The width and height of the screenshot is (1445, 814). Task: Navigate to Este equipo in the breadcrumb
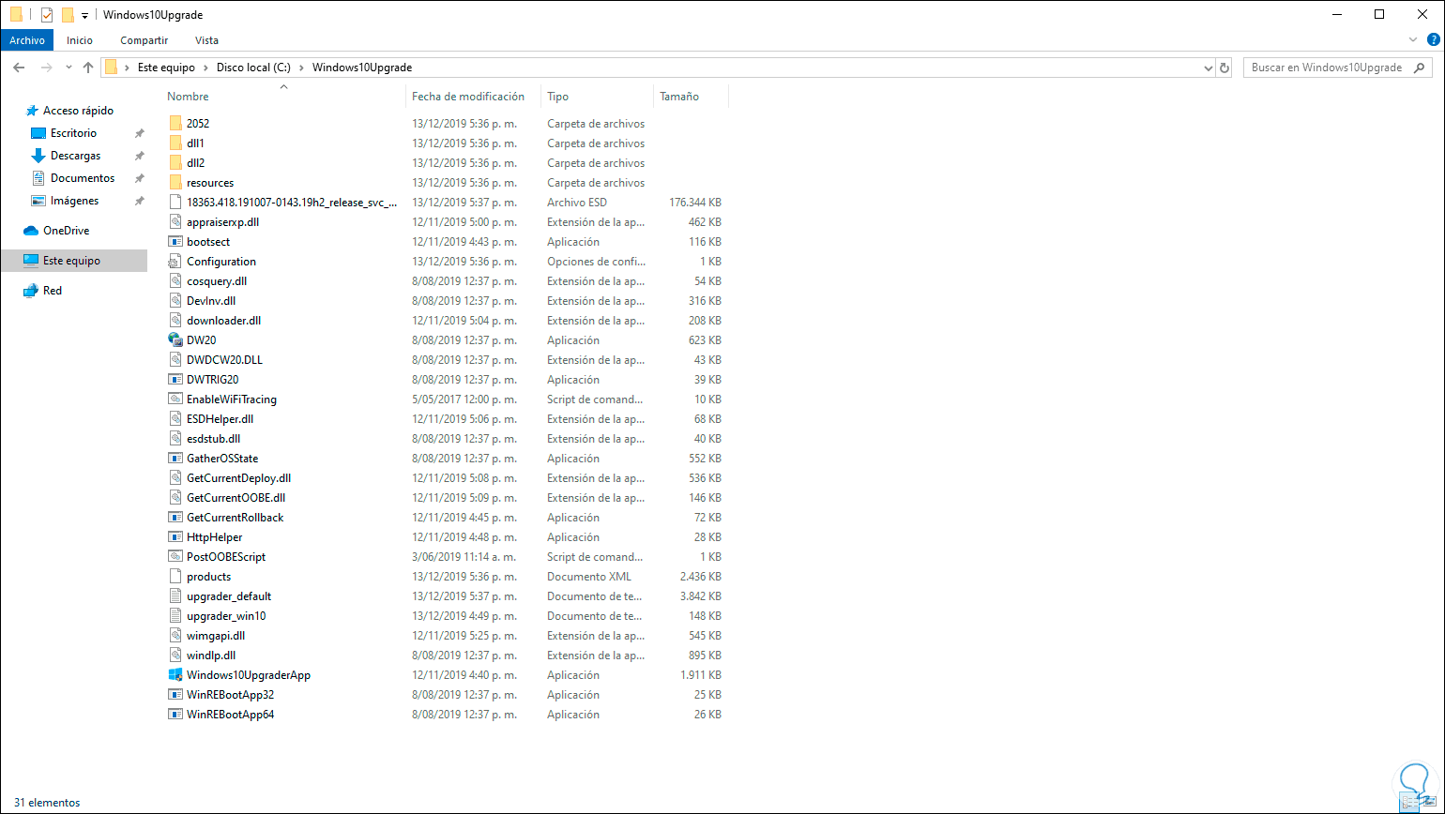tap(166, 68)
